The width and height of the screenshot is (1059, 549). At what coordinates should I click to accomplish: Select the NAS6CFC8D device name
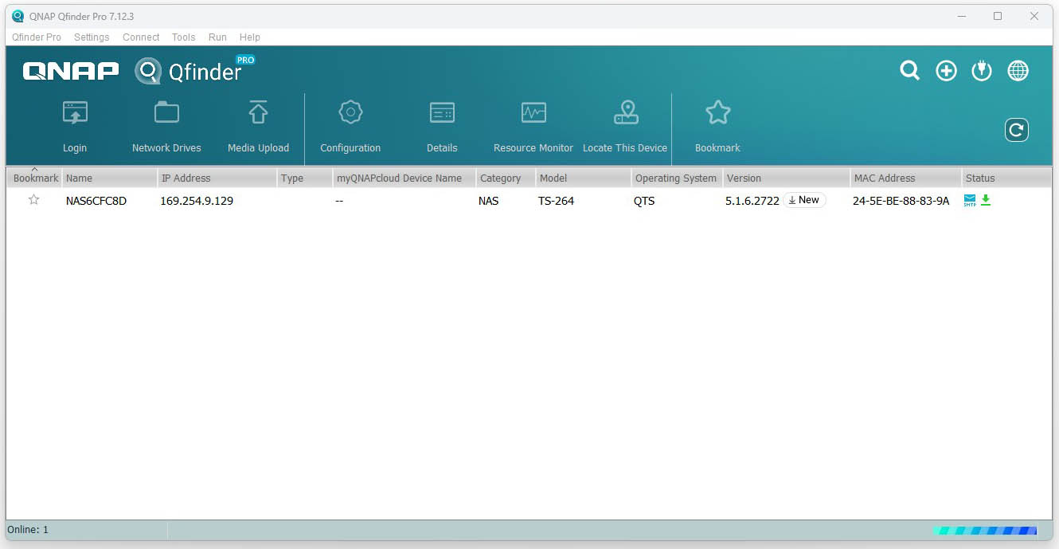click(96, 201)
